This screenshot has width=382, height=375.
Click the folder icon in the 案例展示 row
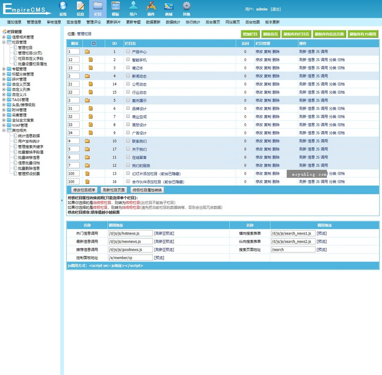point(87,101)
